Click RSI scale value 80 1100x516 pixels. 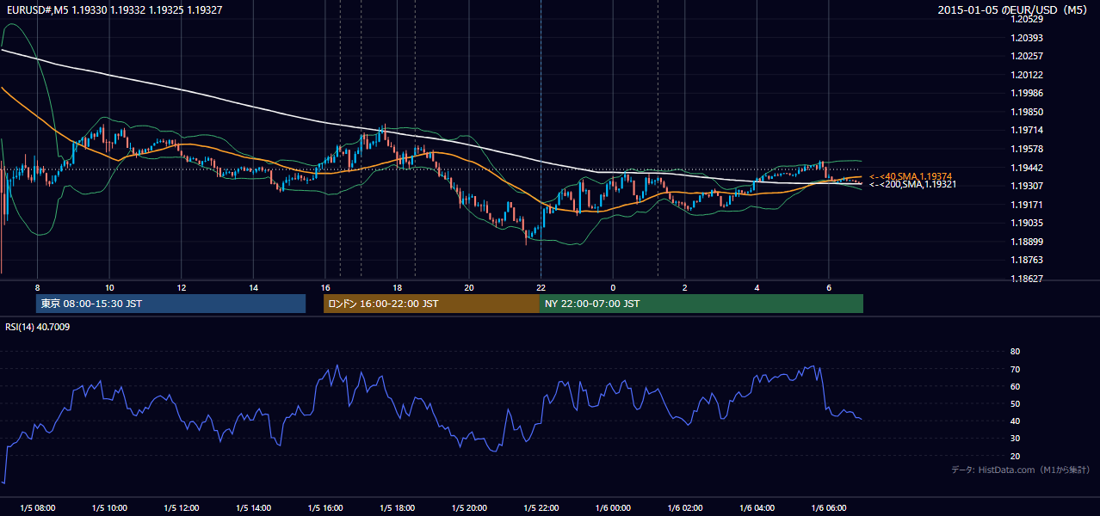tap(1015, 352)
